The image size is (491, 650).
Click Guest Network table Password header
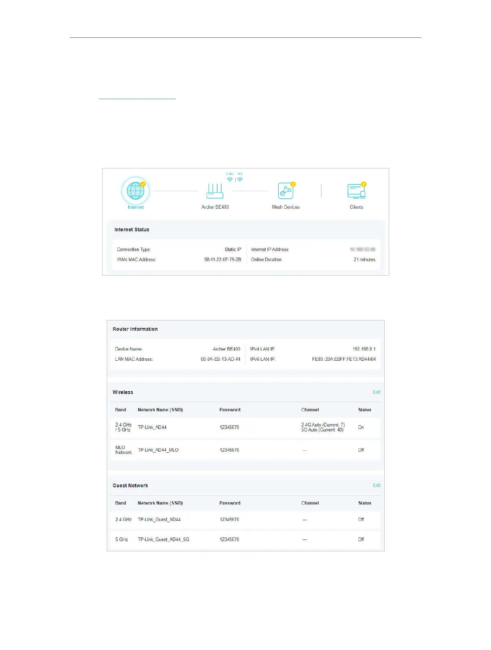tap(230, 503)
